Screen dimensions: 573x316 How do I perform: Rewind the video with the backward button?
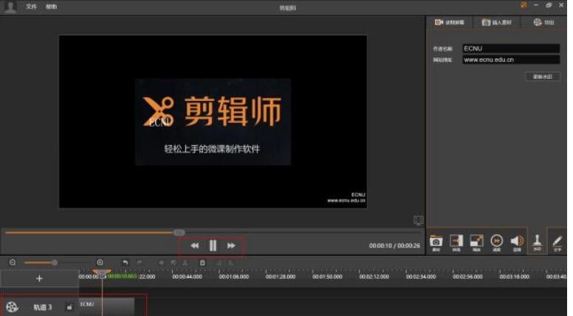click(195, 246)
